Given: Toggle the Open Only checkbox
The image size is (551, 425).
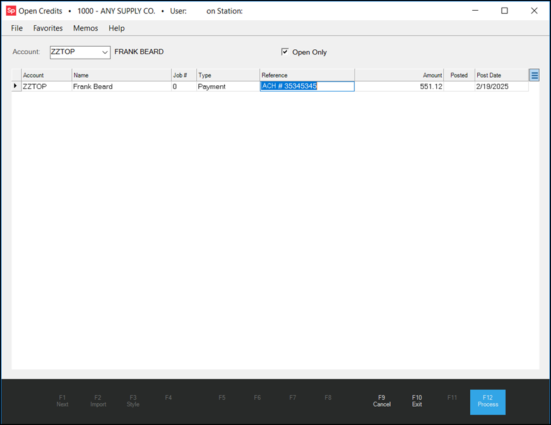Looking at the screenshot, I should click(285, 52).
